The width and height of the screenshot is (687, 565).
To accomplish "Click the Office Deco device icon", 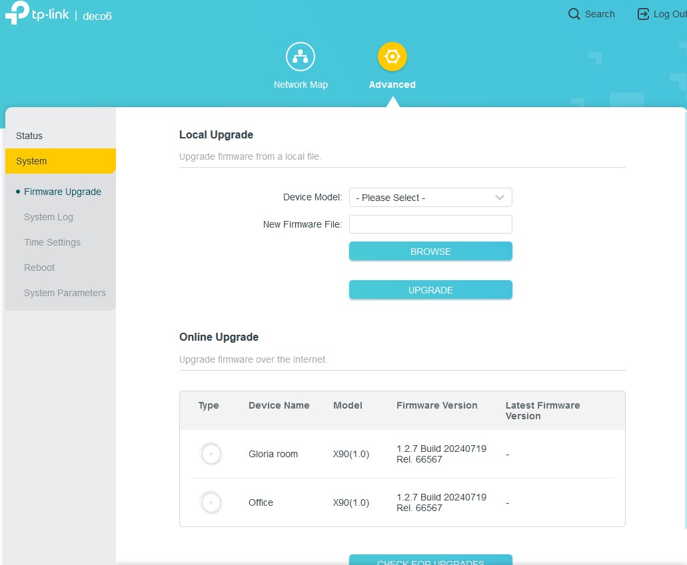I will (211, 502).
